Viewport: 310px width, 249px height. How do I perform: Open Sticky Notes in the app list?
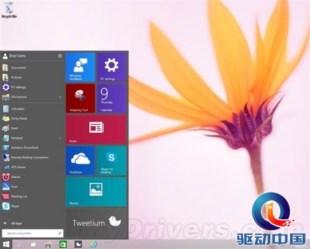(32, 119)
